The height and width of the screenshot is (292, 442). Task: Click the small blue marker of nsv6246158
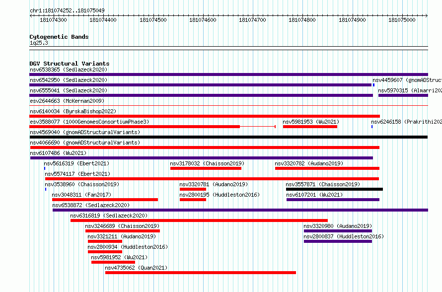tap(372, 127)
